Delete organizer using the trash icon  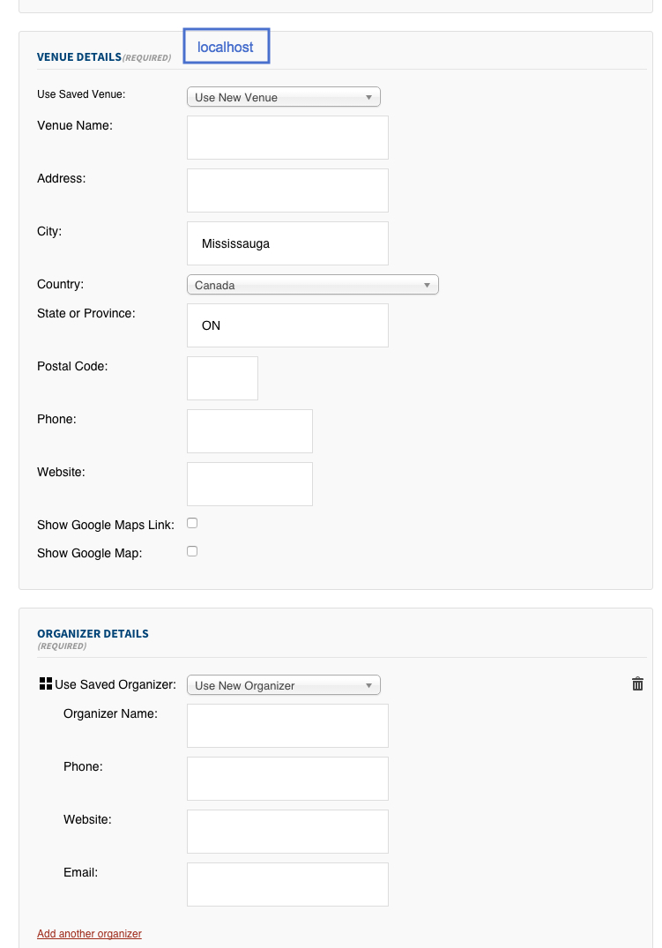tap(637, 684)
